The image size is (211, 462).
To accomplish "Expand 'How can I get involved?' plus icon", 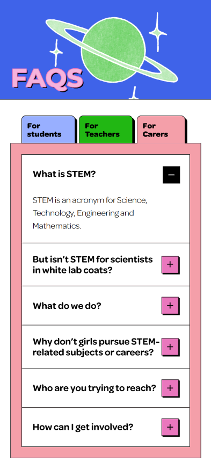I will point(170,427).
